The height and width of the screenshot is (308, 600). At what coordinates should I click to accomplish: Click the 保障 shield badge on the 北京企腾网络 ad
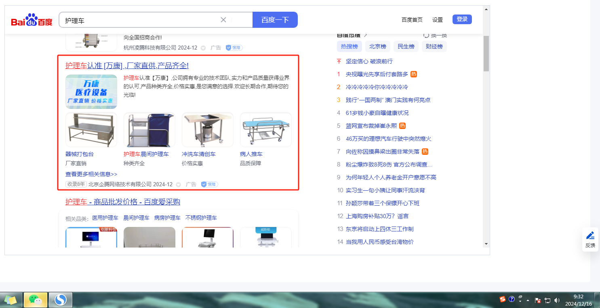[209, 184]
